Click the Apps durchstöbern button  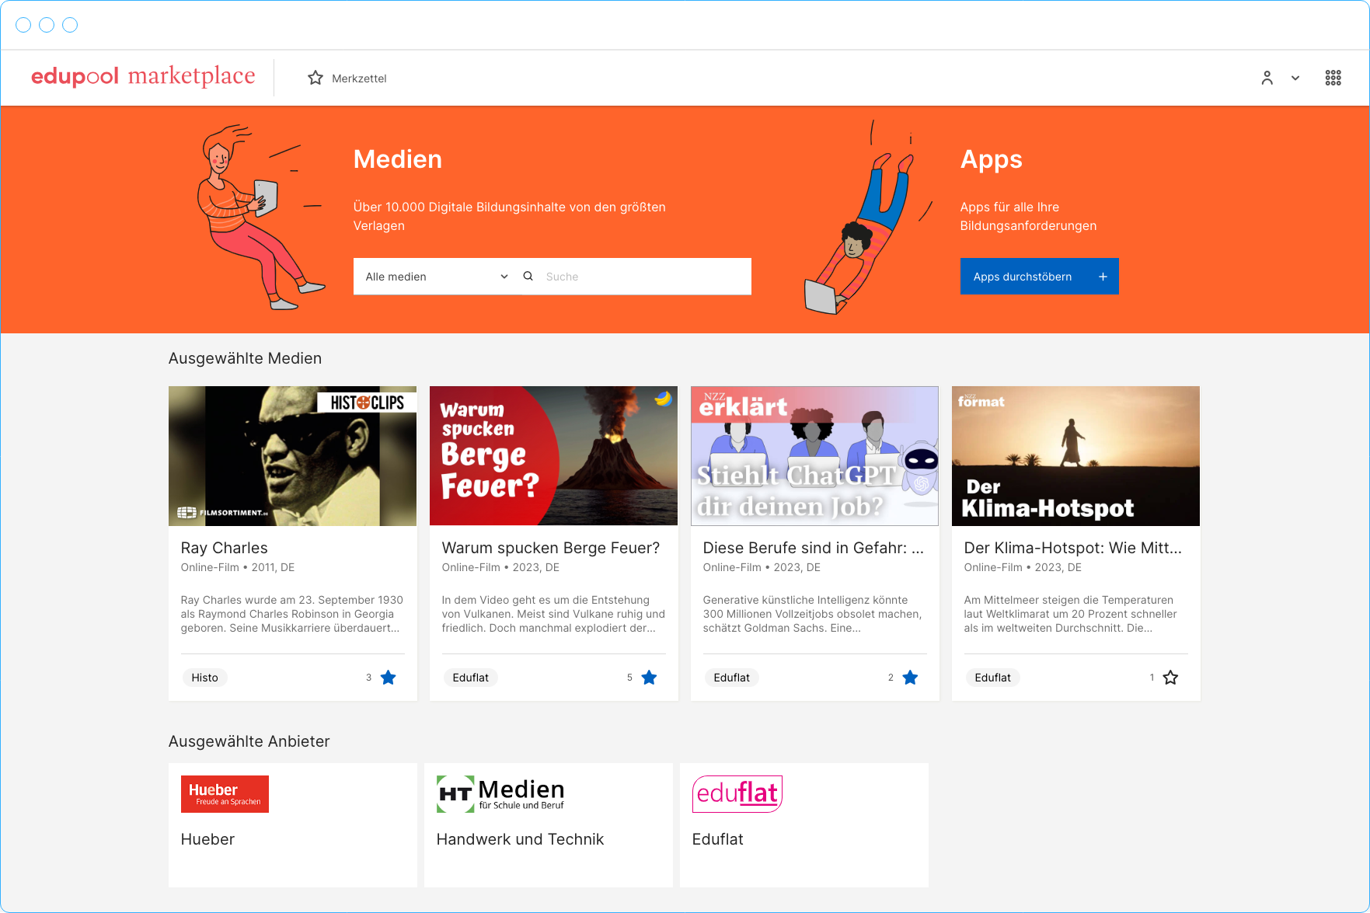(1040, 277)
